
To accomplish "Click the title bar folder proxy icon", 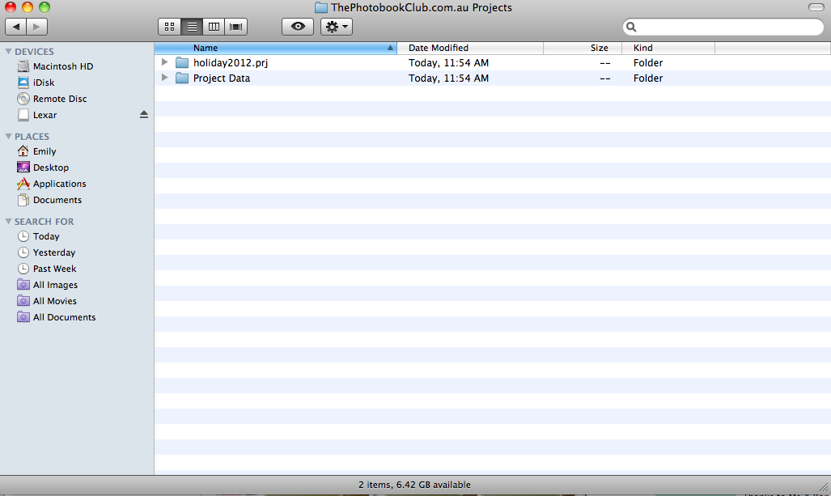I will pos(321,7).
